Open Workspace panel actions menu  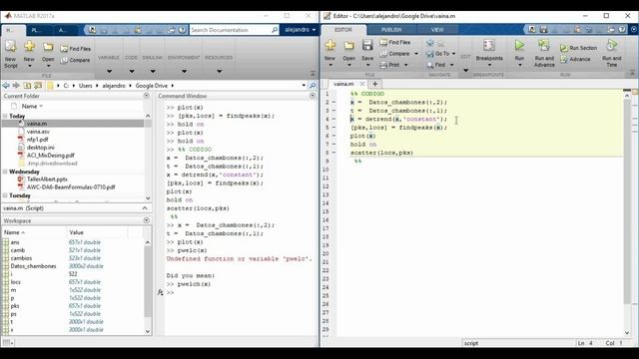pos(147,220)
